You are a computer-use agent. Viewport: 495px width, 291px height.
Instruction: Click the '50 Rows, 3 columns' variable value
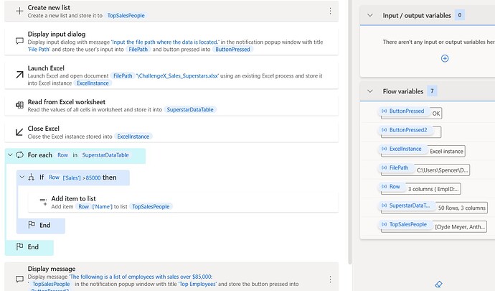pyautogui.click(x=462, y=208)
